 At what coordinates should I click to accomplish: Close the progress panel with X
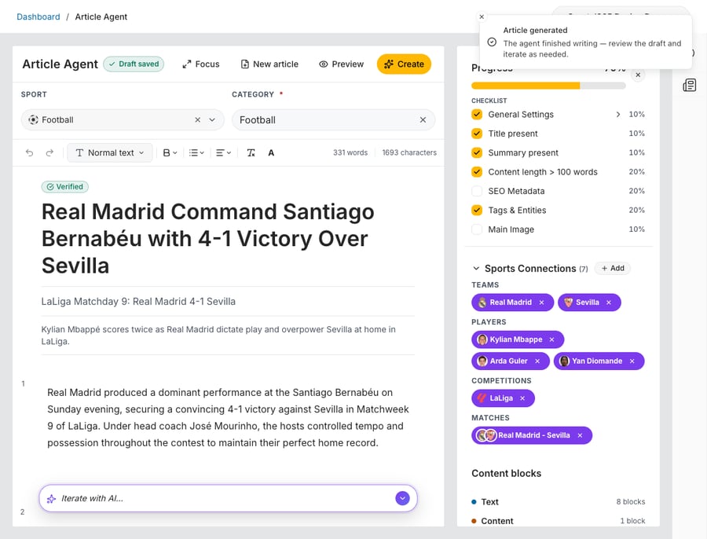638,75
